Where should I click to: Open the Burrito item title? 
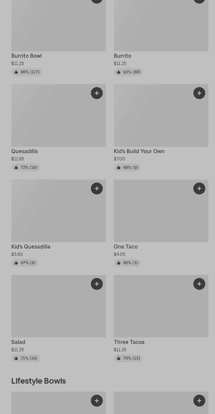click(x=123, y=56)
